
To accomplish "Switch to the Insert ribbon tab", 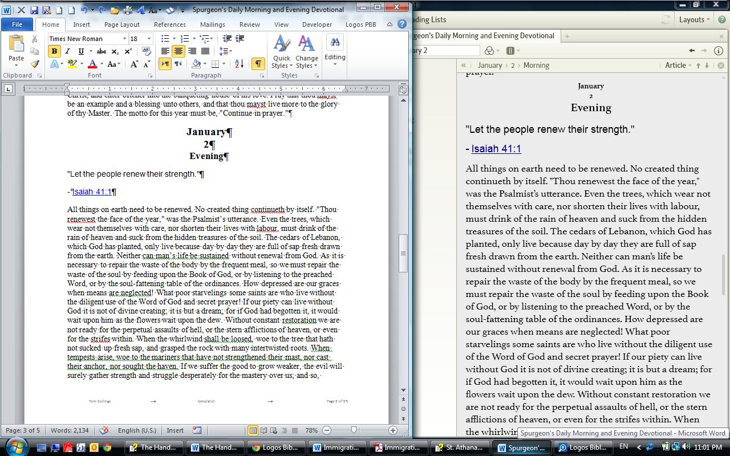I will coord(82,25).
